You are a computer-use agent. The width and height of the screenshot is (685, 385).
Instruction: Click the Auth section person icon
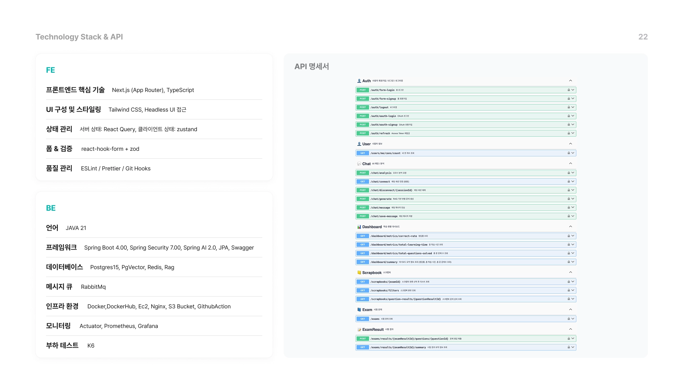pyautogui.click(x=359, y=81)
